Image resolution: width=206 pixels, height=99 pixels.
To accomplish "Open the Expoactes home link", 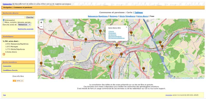I will click(7, 4).
